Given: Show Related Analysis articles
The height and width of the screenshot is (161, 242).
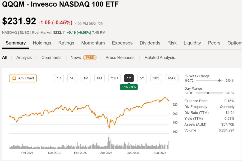Looking at the screenshot, I should point(160,58).
